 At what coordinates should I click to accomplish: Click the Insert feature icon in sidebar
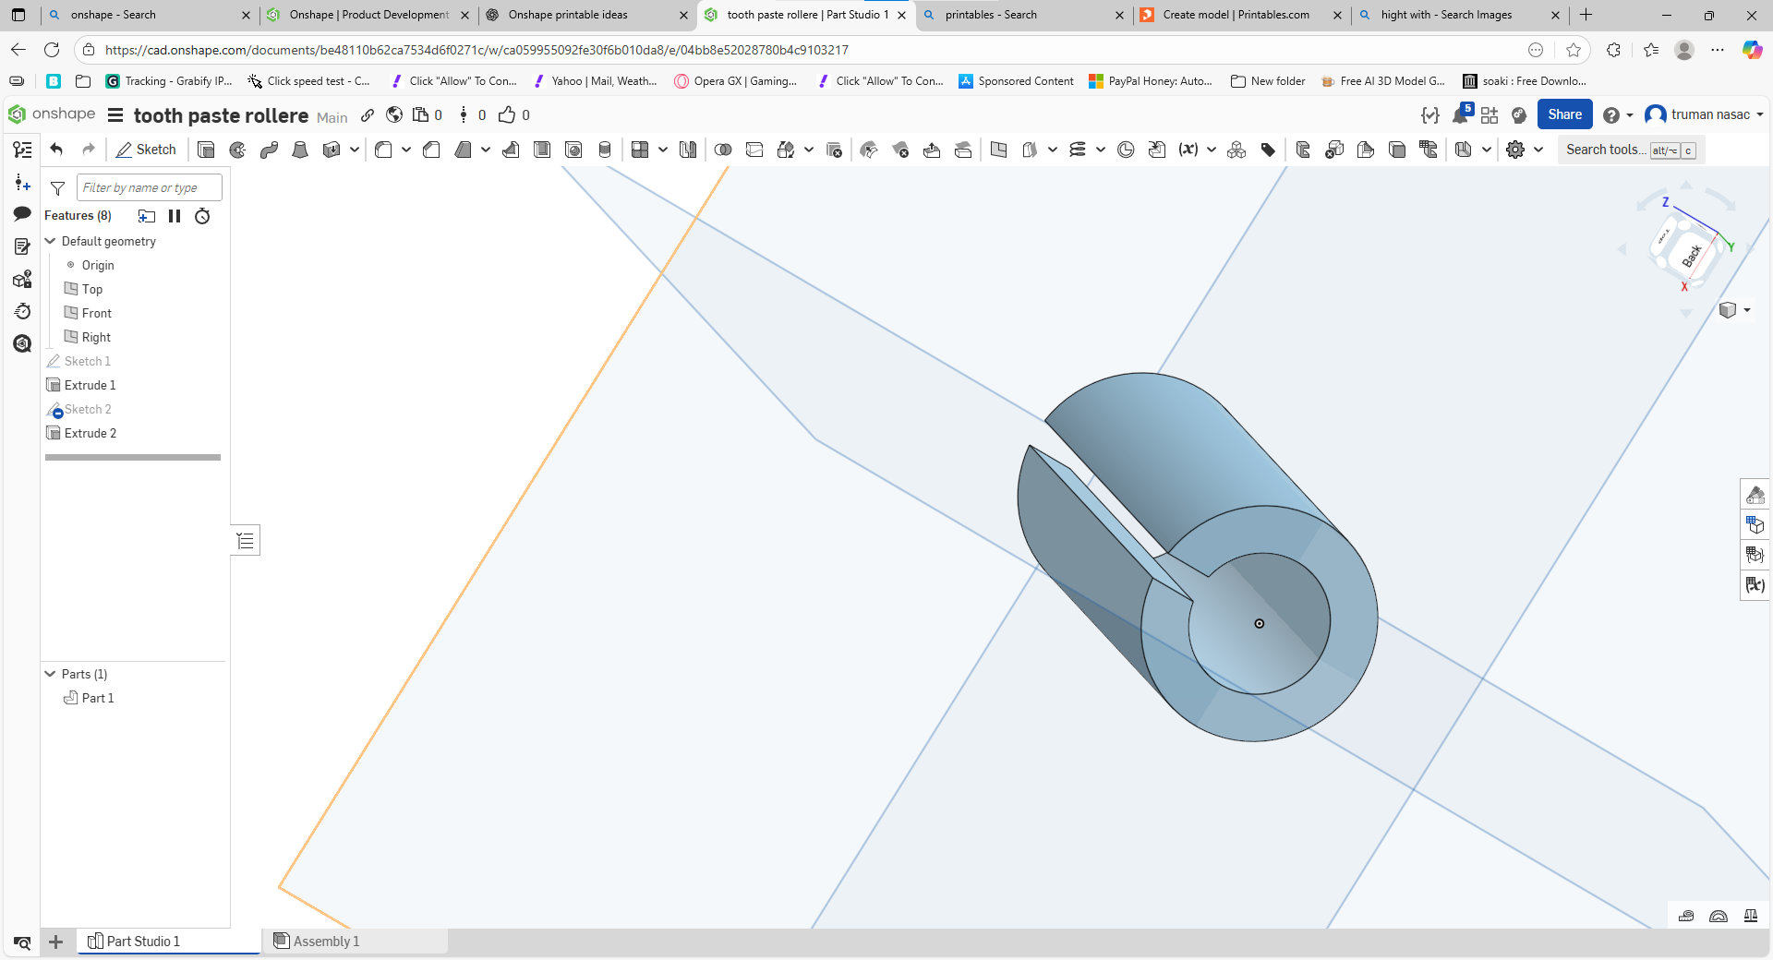tap(22, 183)
